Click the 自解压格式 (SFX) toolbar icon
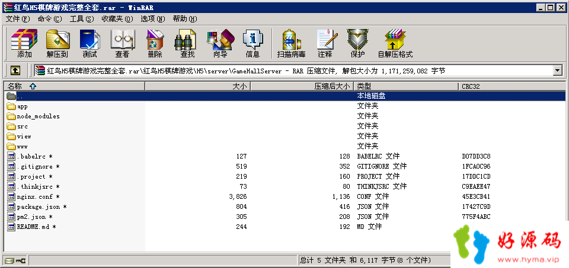The height and width of the screenshot is (268, 569). 395,40
